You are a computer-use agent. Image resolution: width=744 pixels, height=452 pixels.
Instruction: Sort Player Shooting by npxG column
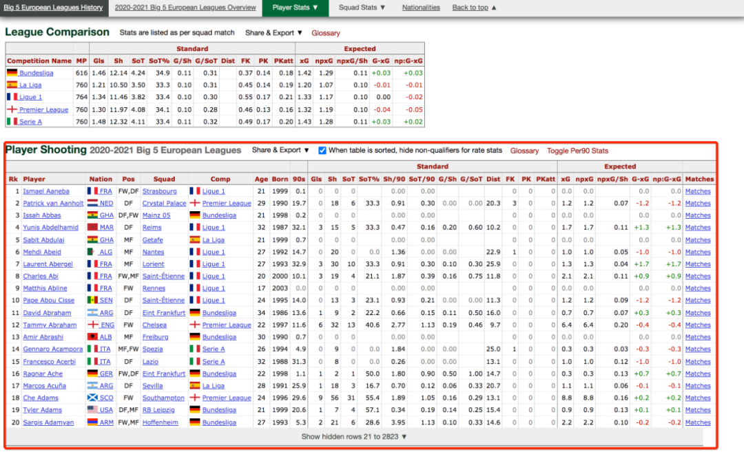[x=585, y=179]
